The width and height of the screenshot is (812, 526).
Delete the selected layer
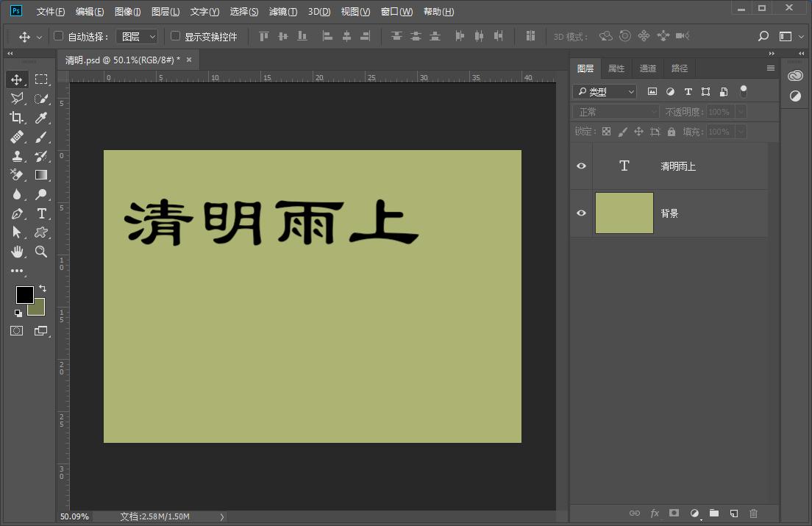click(x=753, y=513)
